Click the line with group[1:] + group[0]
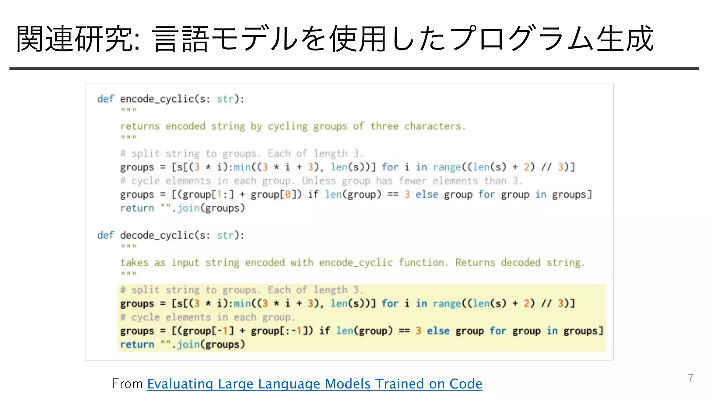 (356, 194)
